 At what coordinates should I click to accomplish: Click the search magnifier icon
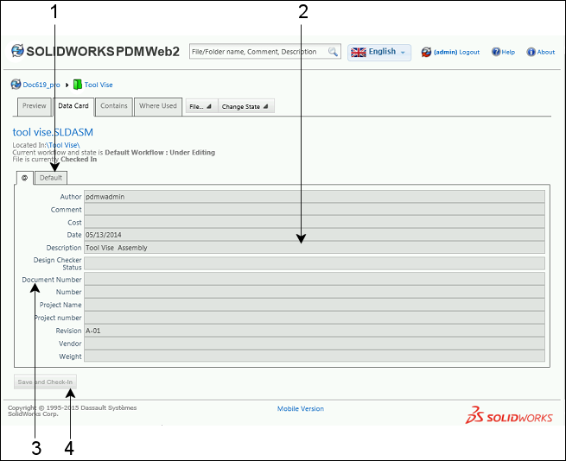333,52
